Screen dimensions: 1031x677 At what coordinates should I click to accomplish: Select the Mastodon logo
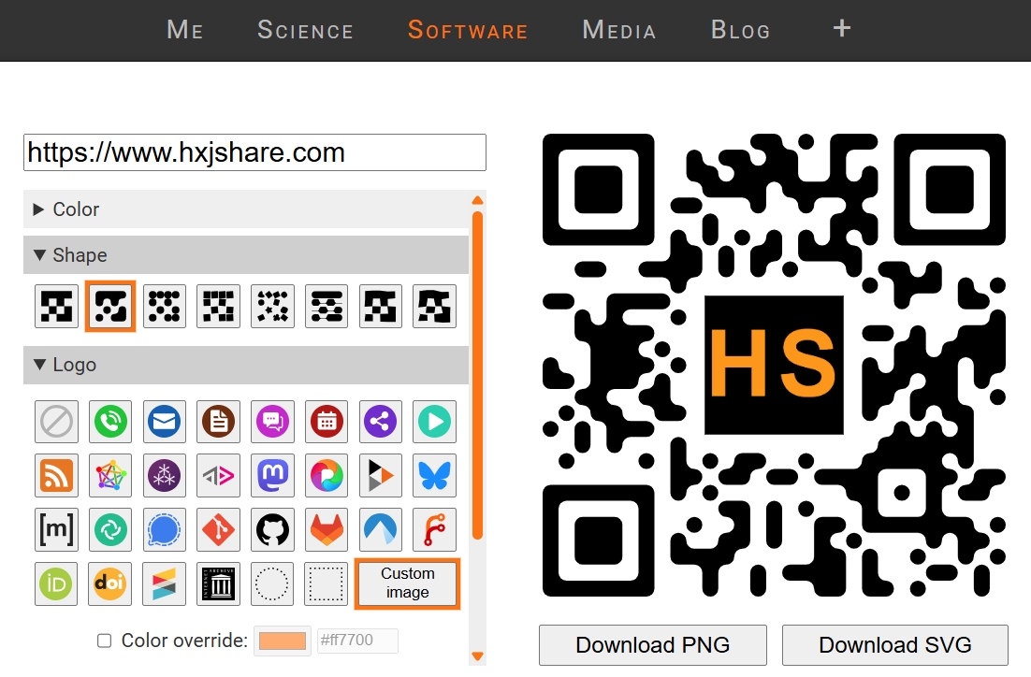click(x=273, y=475)
